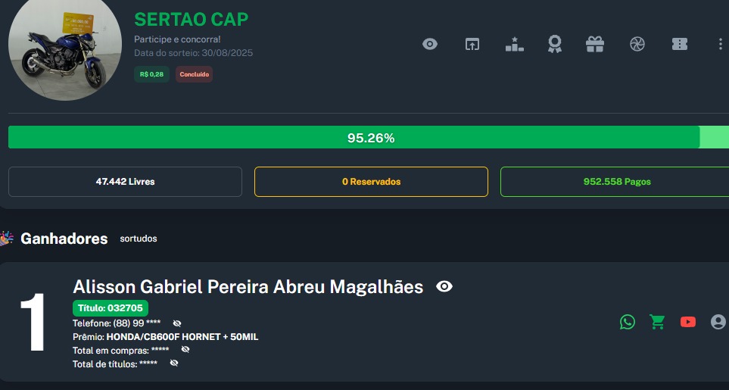Click the open-in-browser icon in header

click(x=472, y=44)
